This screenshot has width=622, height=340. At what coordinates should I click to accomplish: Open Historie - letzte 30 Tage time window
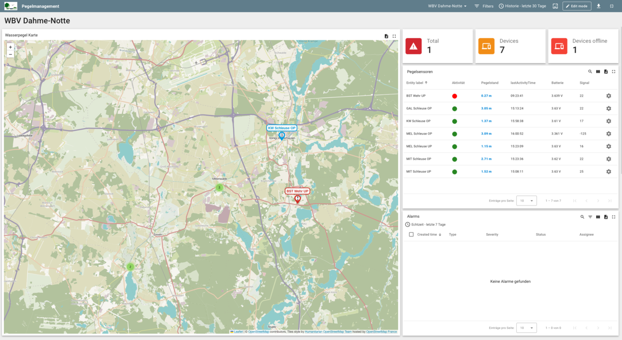pos(522,6)
